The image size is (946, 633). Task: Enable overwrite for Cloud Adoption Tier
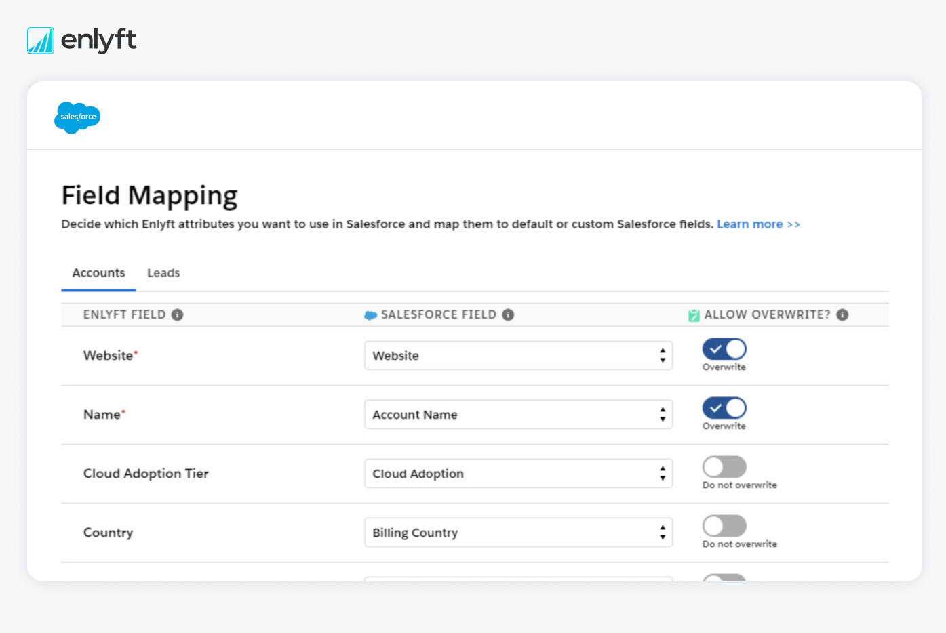pyautogui.click(x=724, y=467)
